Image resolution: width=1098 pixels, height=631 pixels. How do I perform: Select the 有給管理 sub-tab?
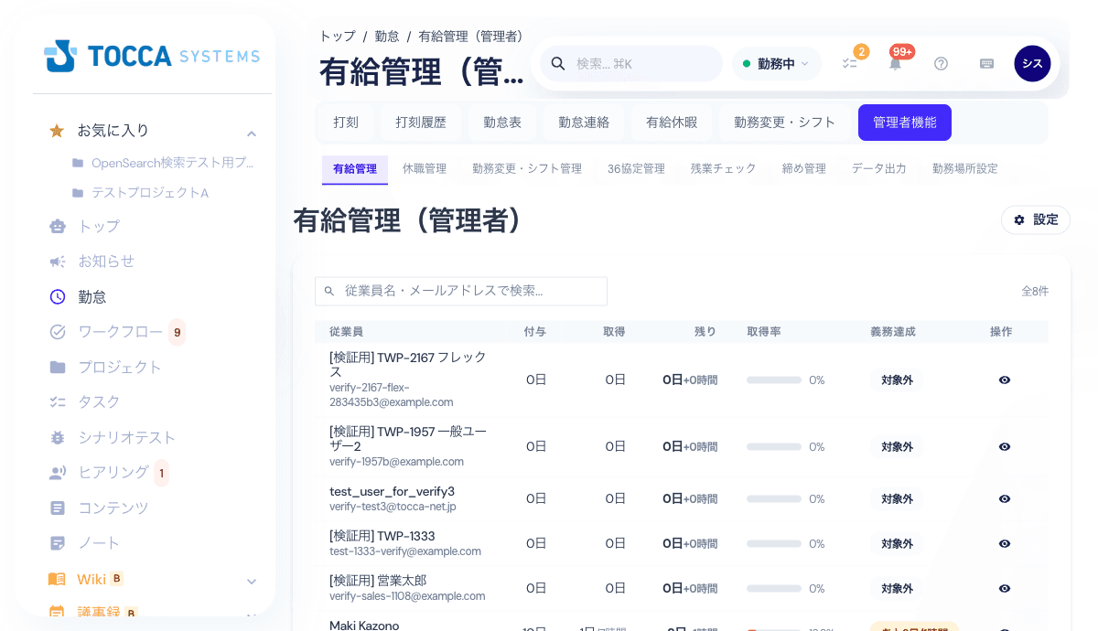355,169
